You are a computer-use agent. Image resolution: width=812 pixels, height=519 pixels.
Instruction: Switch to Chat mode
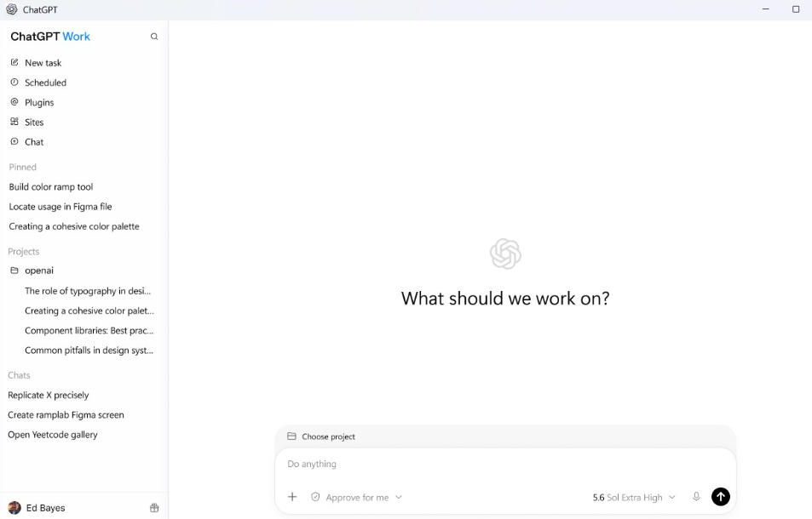tap(34, 141)
